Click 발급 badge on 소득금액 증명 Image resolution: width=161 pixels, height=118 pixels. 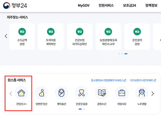[22, 31]
